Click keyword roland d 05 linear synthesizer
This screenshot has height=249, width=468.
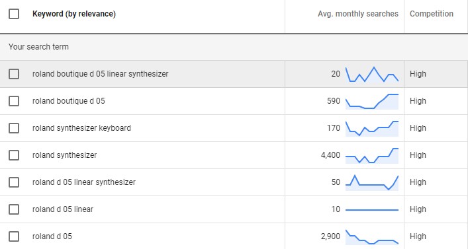point(84,182)
